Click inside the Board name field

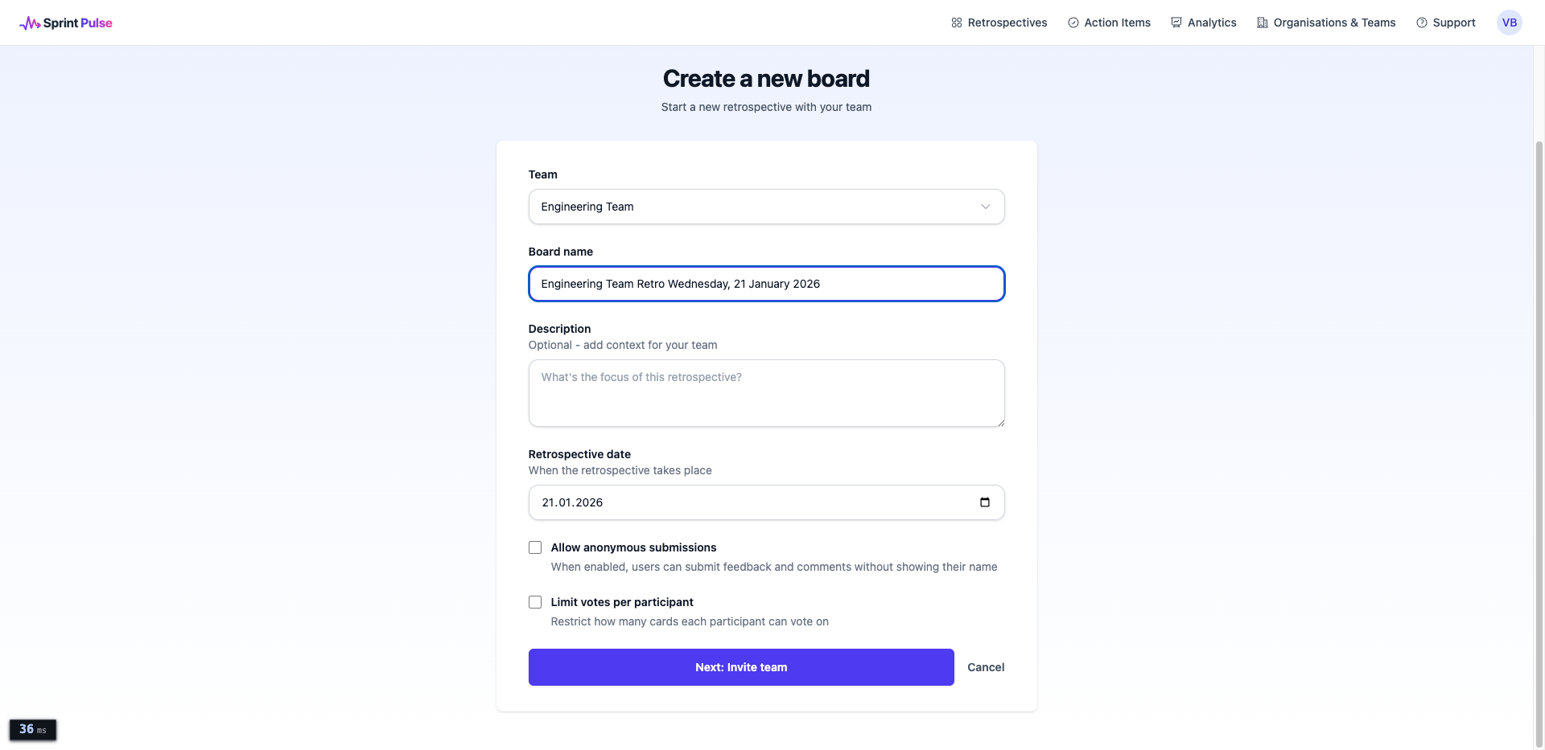pos(766,284)
